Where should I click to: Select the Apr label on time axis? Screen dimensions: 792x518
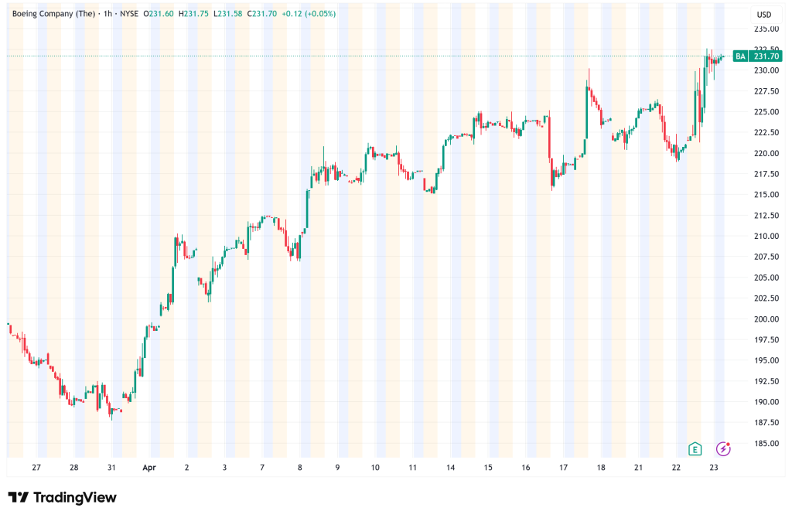[149, 468]
